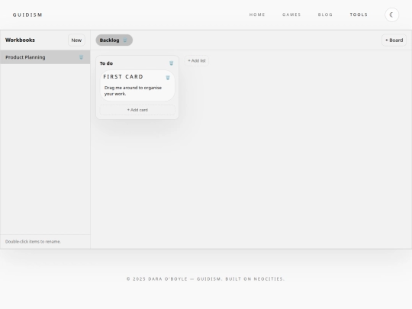Create a workbook with the New button

coord(76,40)
